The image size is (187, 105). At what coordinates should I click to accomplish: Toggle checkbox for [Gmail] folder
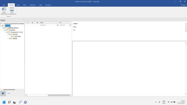(x=10, y=34)
